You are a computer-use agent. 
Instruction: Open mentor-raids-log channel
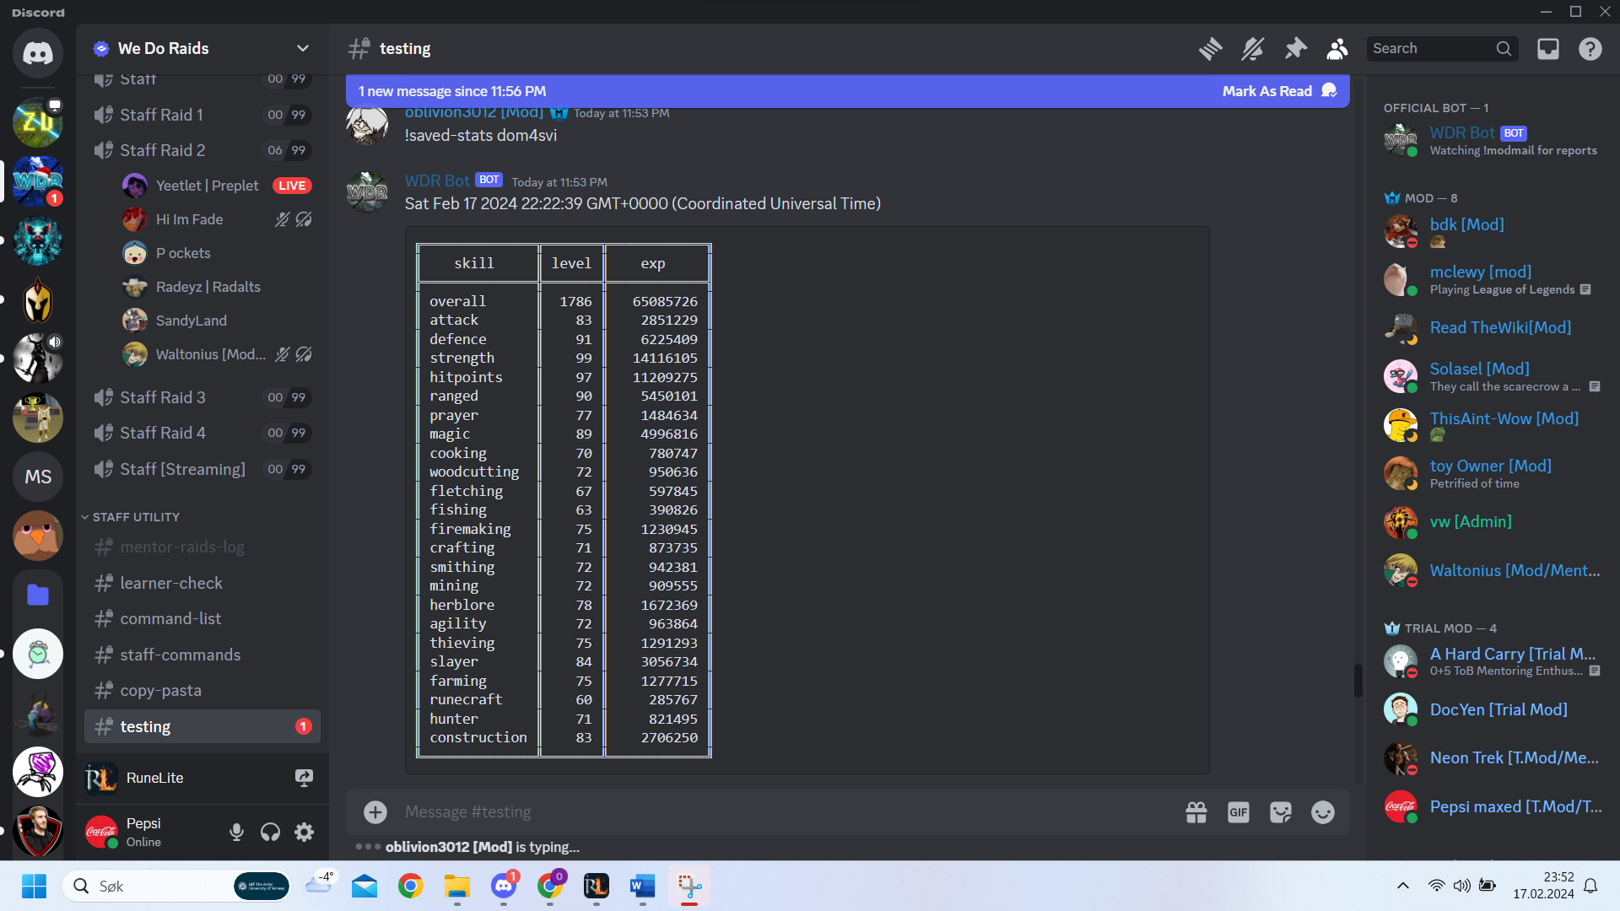point(202,547)
